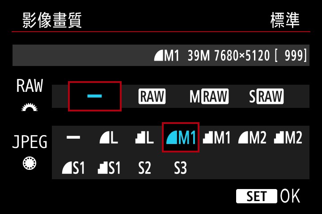Select the S2 JPEG size
The image size is (322, 214).
point(144,168)
